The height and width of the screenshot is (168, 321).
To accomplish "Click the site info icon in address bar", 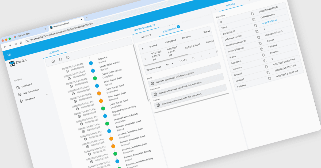I will click(x=27, y=41).
